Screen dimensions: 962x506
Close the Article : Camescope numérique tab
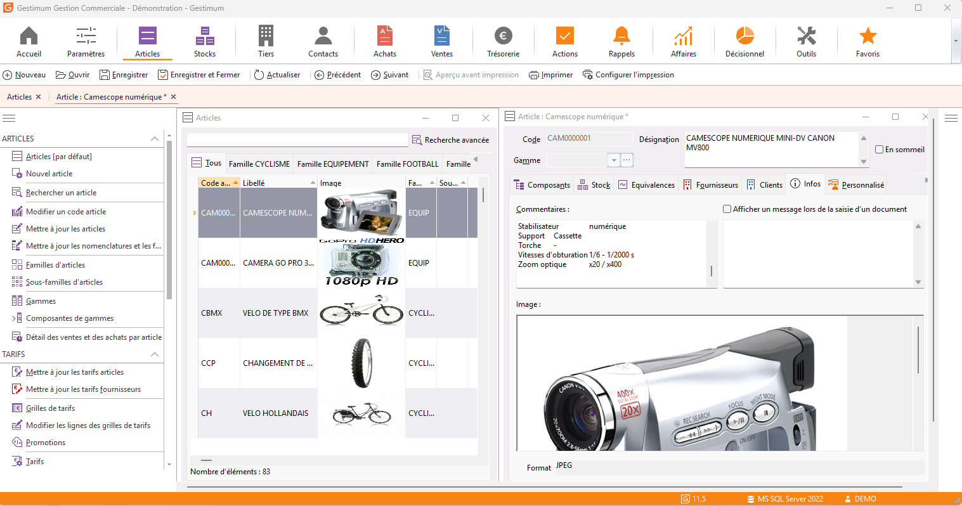click(x=173, y=97)
